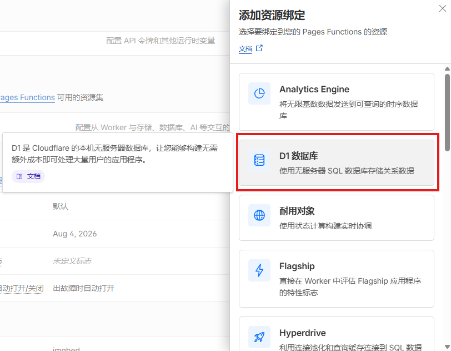Viewport: 451px width, 351px height.
Task: Click the 'Aug 4, 2026' date value
Action: pyautogui.click(x=75, y=234)
